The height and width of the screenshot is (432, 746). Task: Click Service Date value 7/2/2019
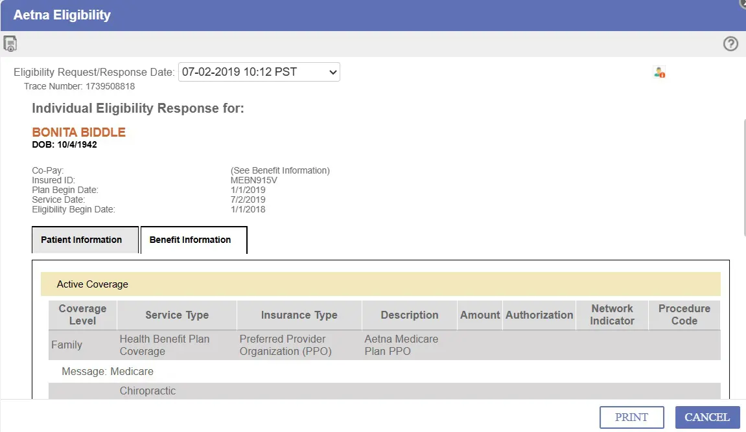click(248, 199)
